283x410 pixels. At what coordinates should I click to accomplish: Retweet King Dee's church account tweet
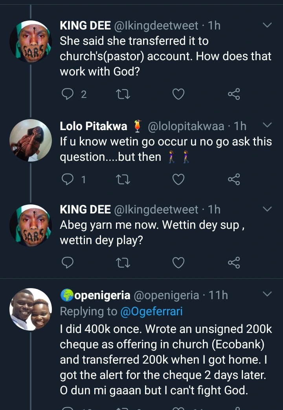[123, 94]
